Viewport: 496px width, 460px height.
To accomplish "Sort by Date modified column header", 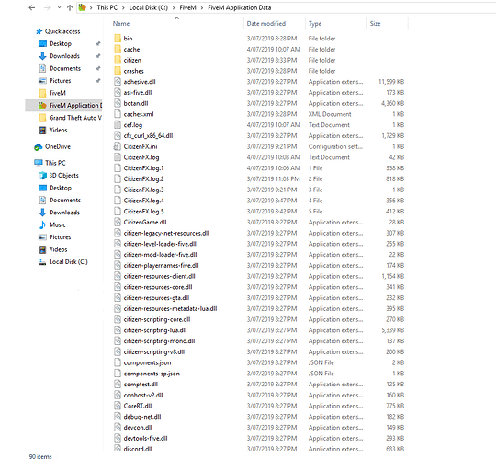I will click(266, 24).
